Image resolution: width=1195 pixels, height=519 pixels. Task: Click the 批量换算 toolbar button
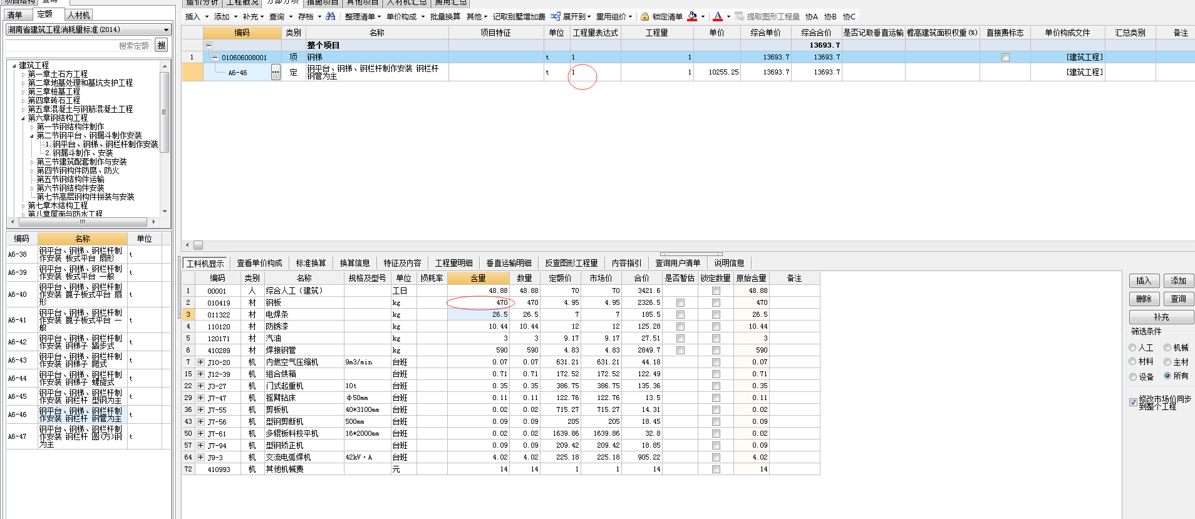click(445, 17)
